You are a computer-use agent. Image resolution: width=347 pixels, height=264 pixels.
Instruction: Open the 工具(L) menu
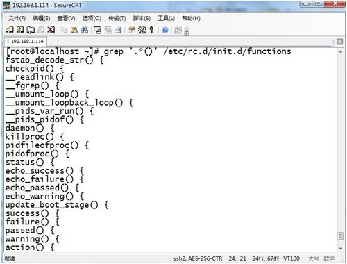166,18
